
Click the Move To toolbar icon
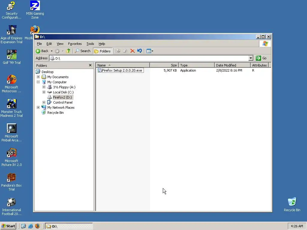click(118, 51)
